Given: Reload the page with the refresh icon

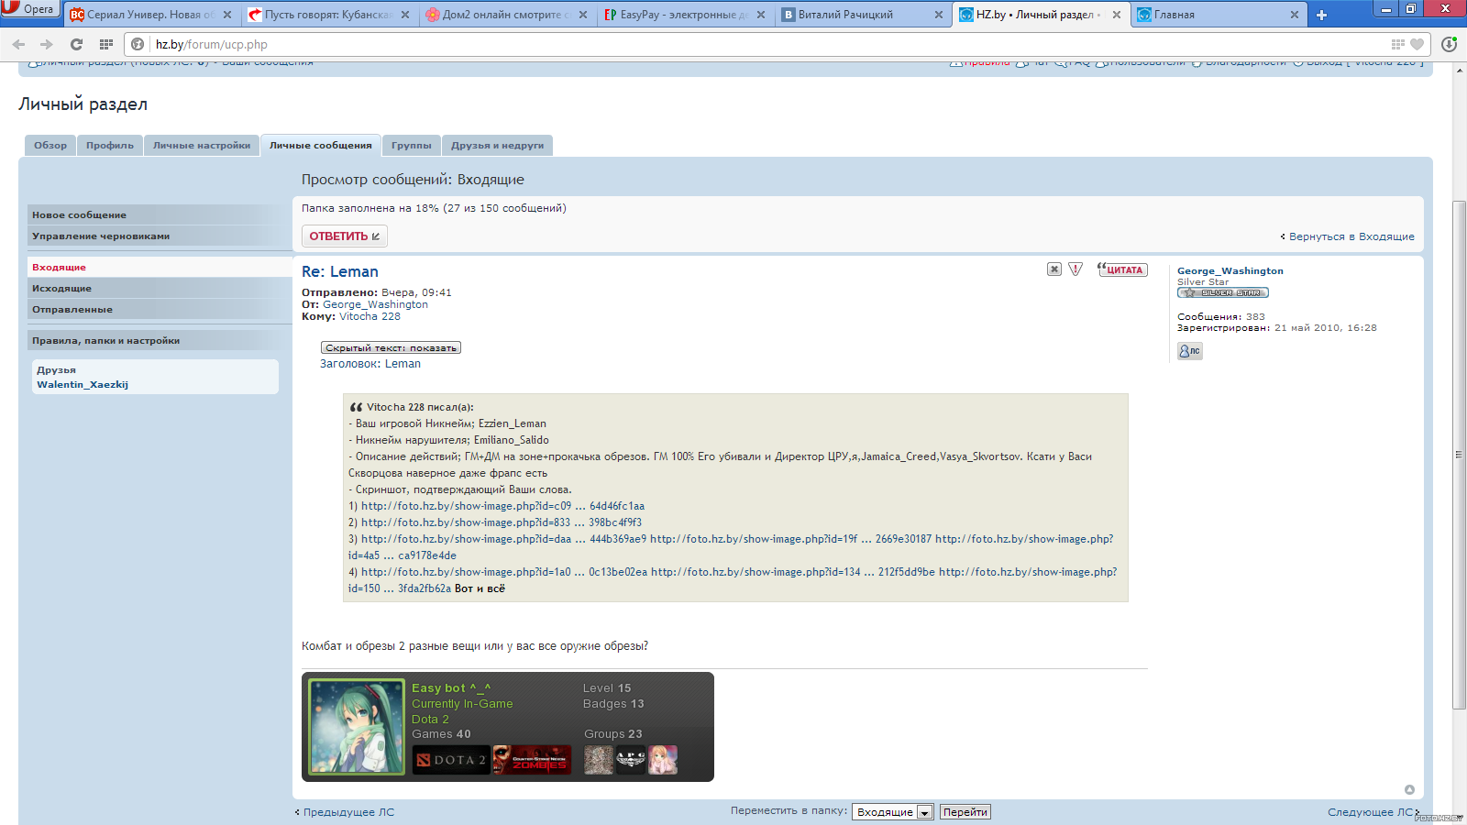Looking at the screenshot, I should click(77, 44).
